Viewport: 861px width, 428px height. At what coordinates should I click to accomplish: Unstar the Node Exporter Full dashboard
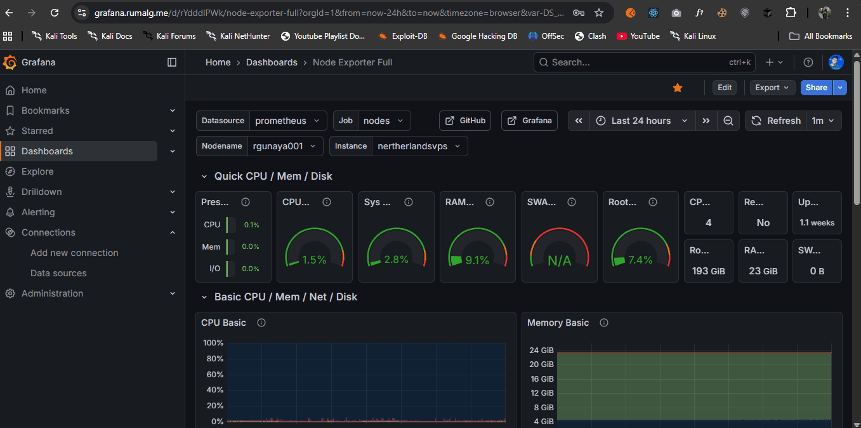pyautogui.click(x=677, y=87)
